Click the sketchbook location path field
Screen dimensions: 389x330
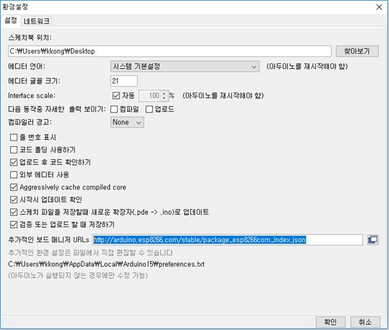[170, 51]
